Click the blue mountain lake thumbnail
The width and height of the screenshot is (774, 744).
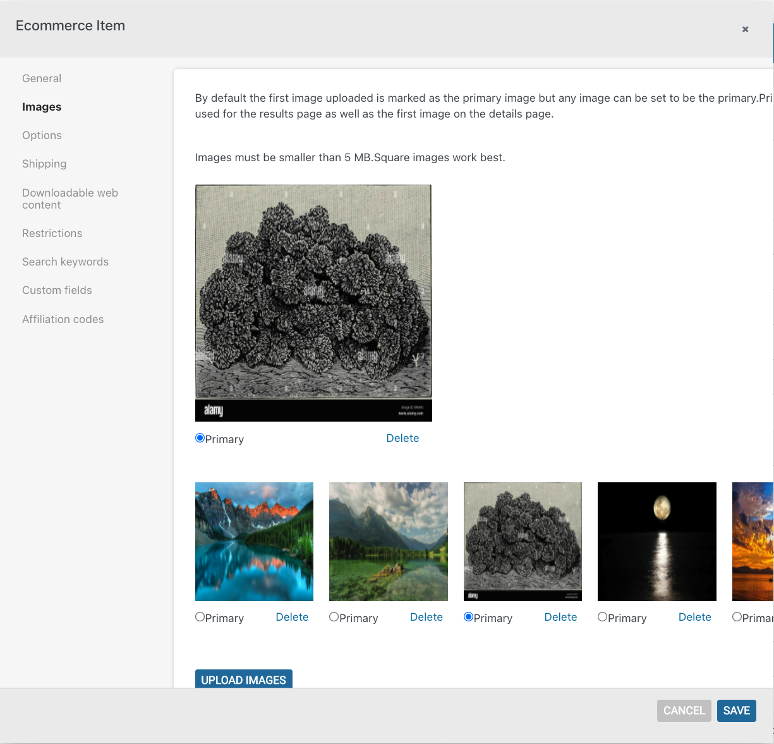pyautogui.click(x=254, y=542)
